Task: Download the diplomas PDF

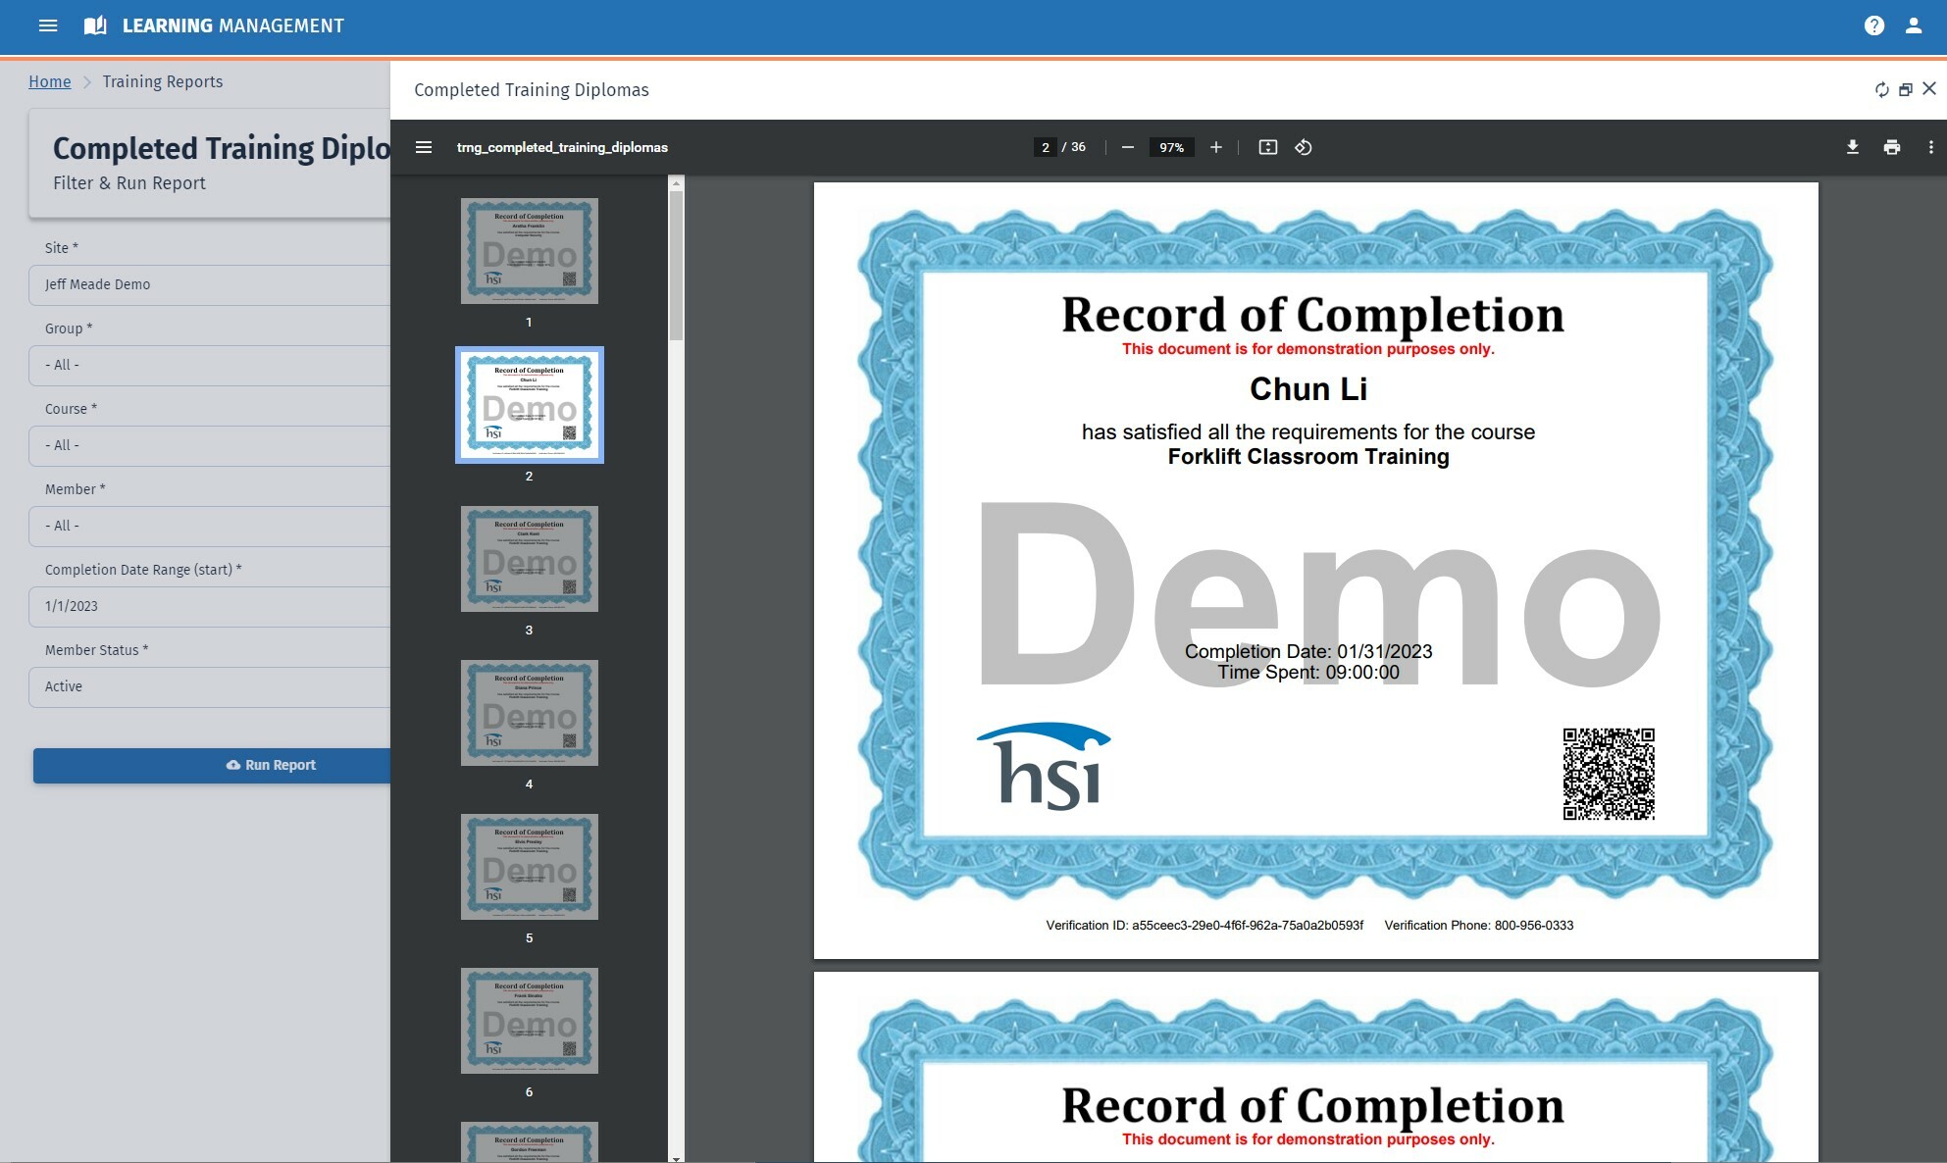Action: (1853, 147)
